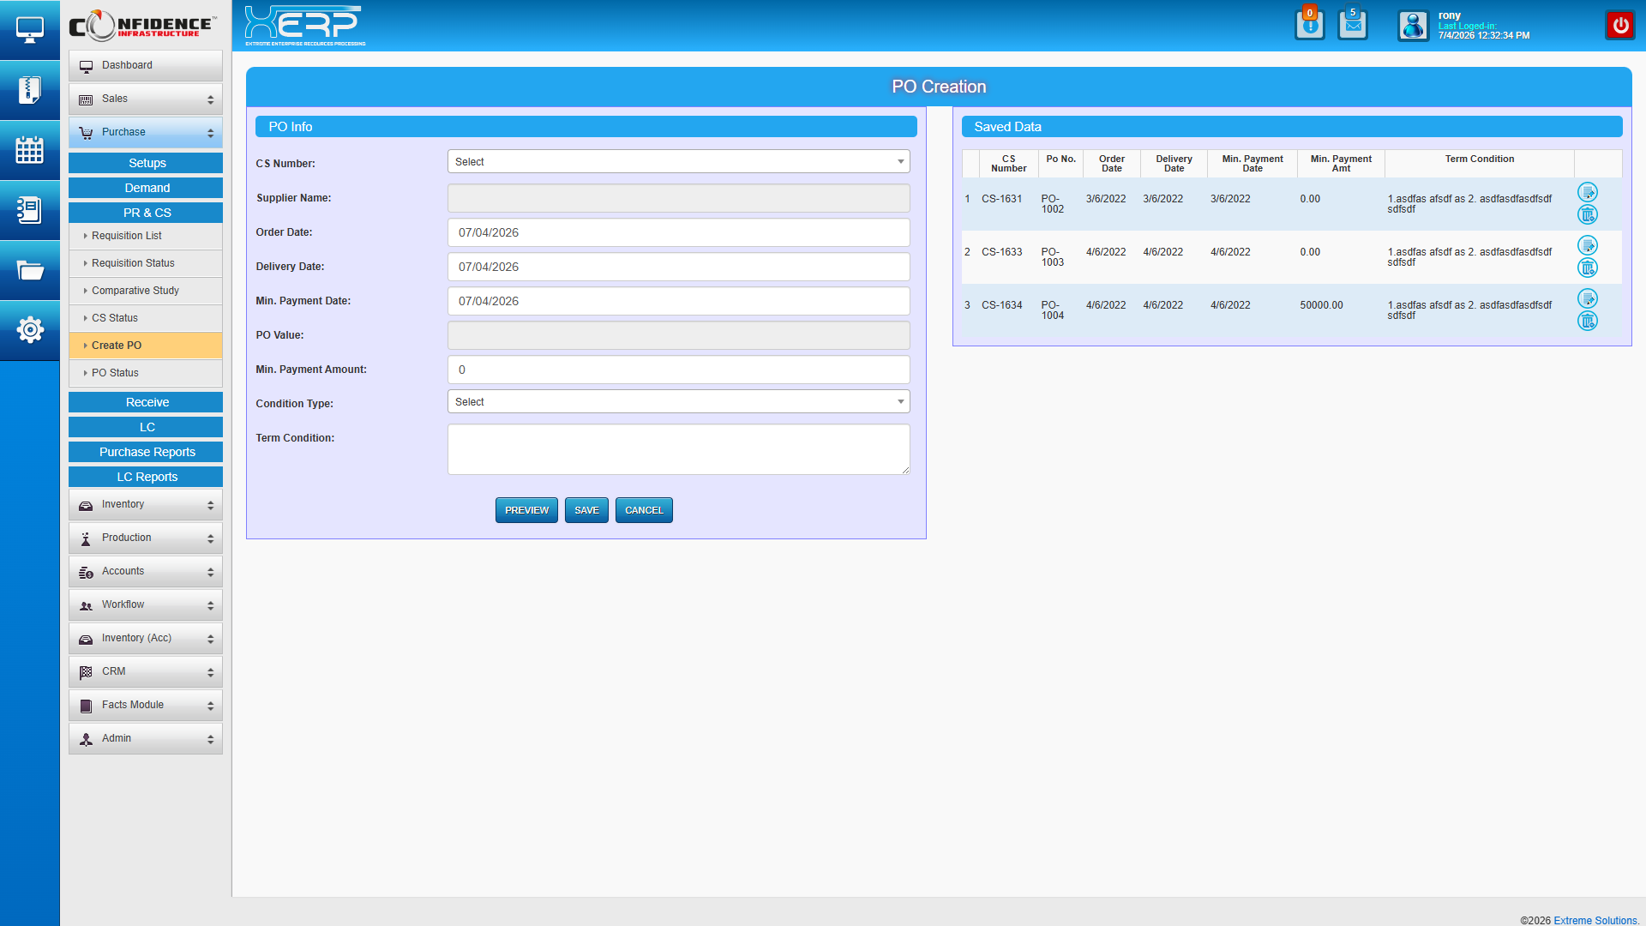Open the gear settings icon in the sidebar
Viewport: 1646px width, 926px height.
pyautogui.click(x=30, y=329)
